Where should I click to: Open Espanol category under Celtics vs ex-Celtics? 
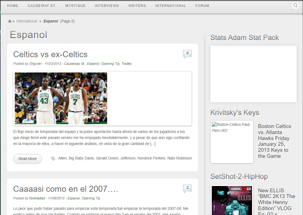tap(93, 64)
